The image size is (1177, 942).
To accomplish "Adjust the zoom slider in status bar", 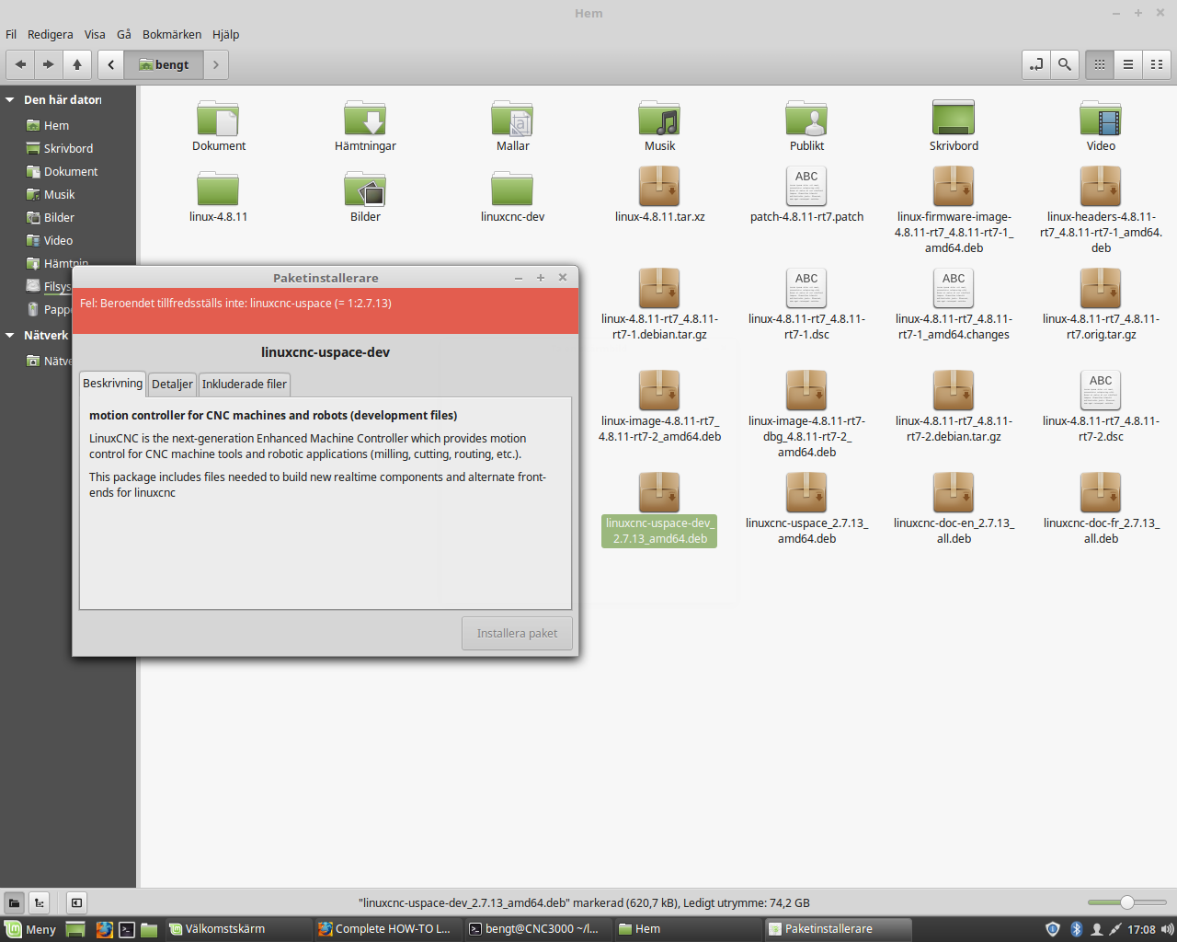I will (1126, 902).
